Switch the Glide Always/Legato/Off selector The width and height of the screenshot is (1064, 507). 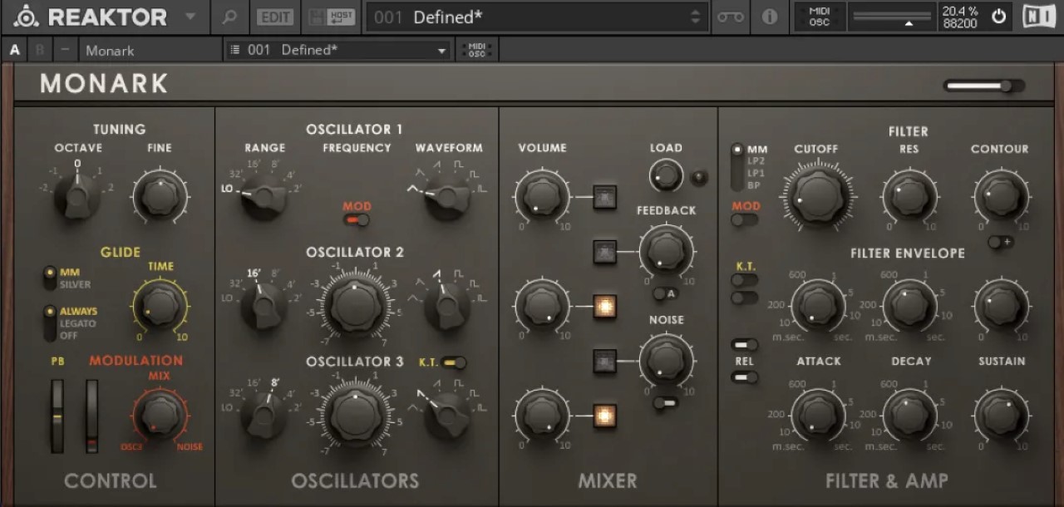[x=51, y=323]
